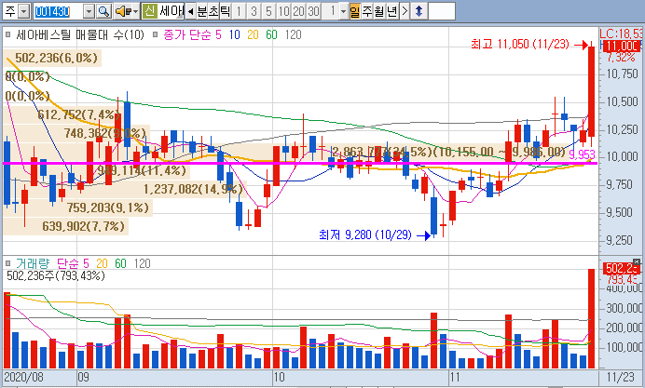Click the blue up-down arrow icon
Viewport: 645px width, 388px height.
pos(419,11)
